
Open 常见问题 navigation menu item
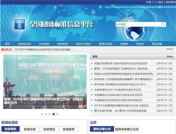coord(157,44)
